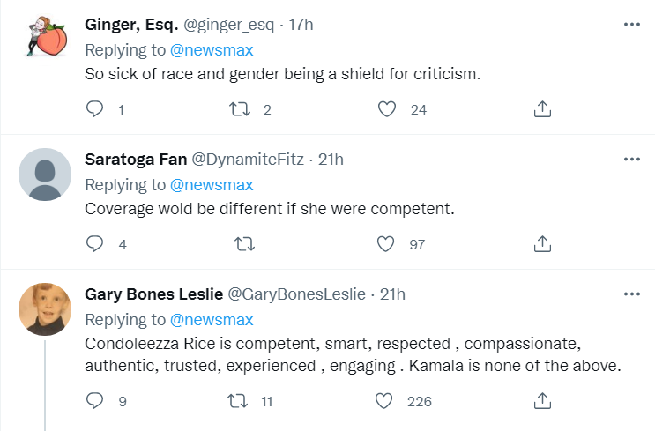Like Gary Bones Leslie's tweet
This screenshot has height=431, width=655.
coord(385,401)
